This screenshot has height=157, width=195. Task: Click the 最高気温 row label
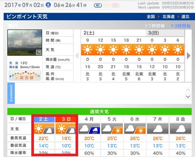(x=18, y=138)
